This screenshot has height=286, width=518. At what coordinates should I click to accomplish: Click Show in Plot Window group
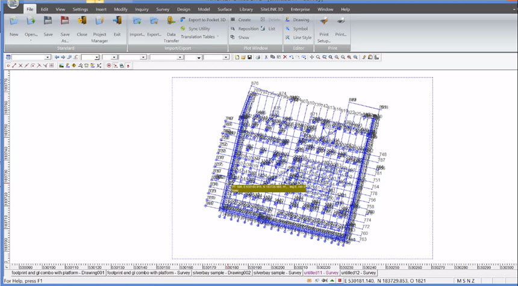tap(240, 38)
